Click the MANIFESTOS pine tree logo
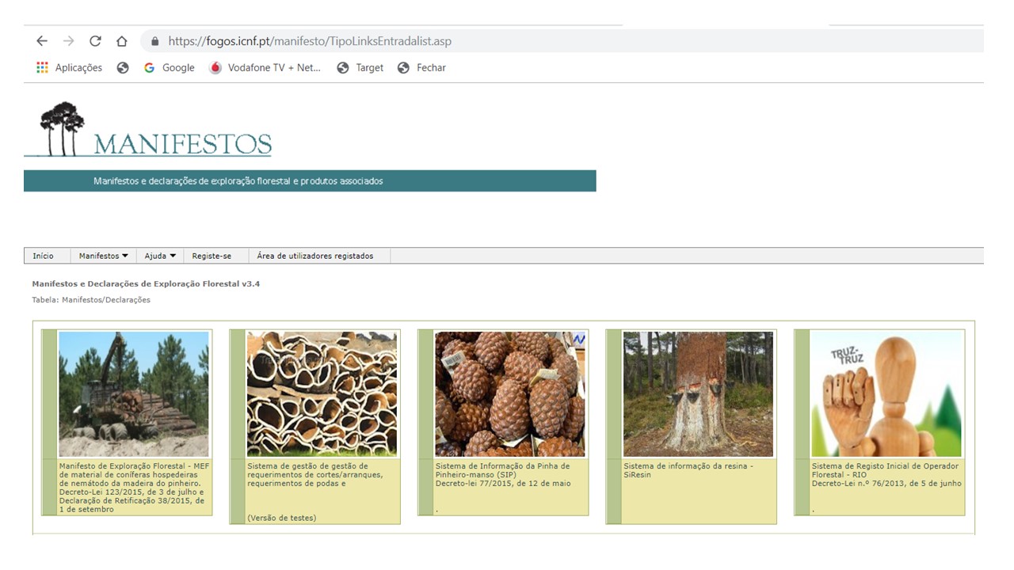 [148, 130]
